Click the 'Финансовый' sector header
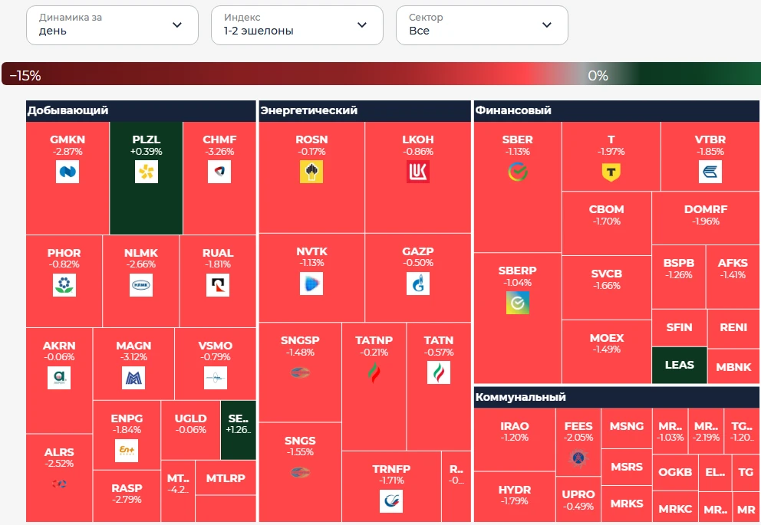The height and width of the screenshot is (525, 761). click(617, 110)
